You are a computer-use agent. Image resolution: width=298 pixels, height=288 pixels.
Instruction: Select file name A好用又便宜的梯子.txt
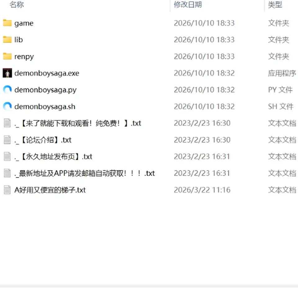click(50, 190)
